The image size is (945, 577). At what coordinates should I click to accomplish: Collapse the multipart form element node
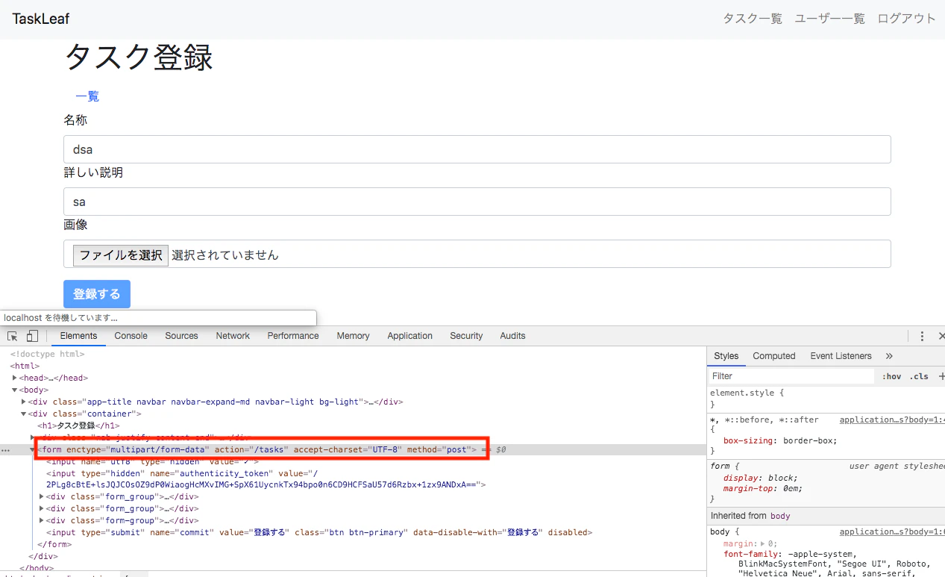point(32,449)
